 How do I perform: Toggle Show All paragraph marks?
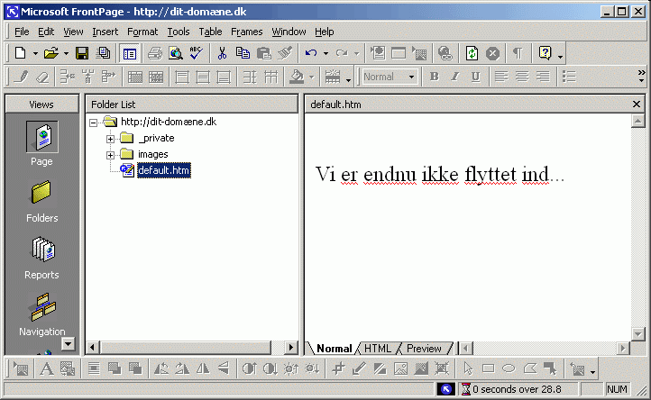click(518, 53)
